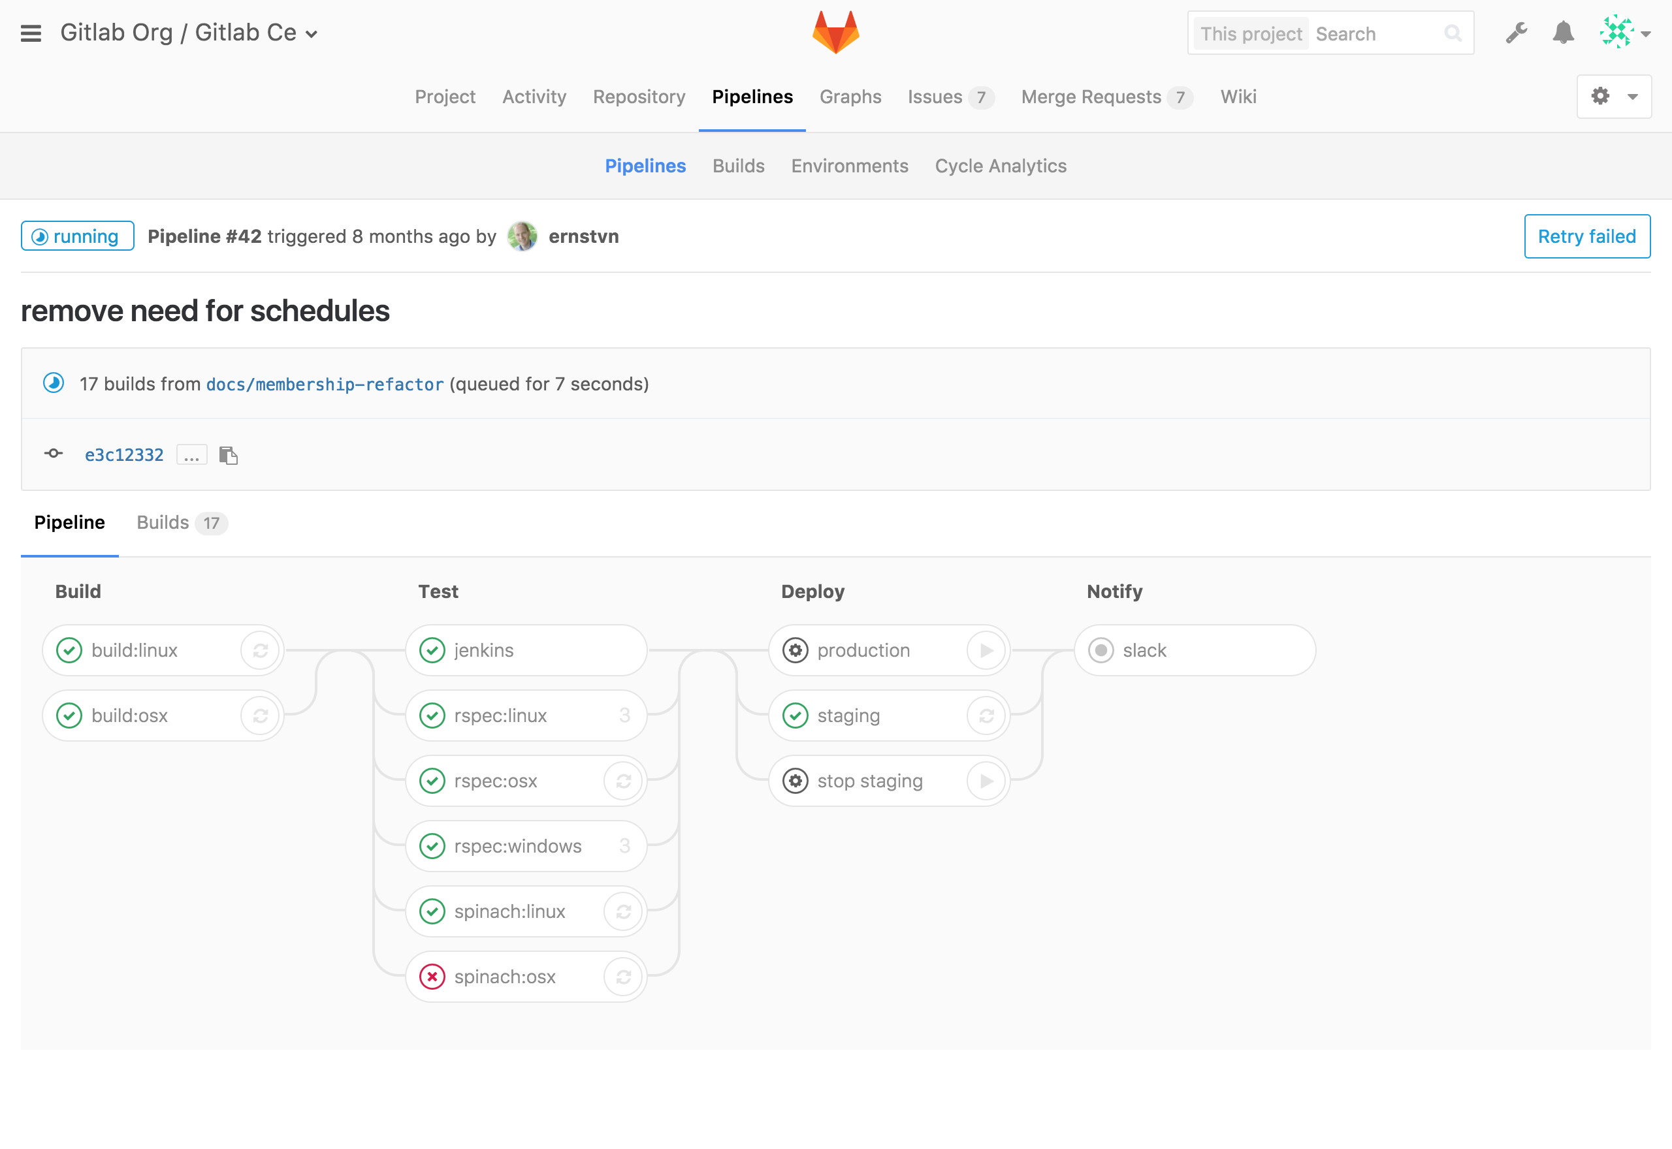This screenshot has width=1672, height=1149.
Task: Click the play button for production deploy
Action: 988,650
